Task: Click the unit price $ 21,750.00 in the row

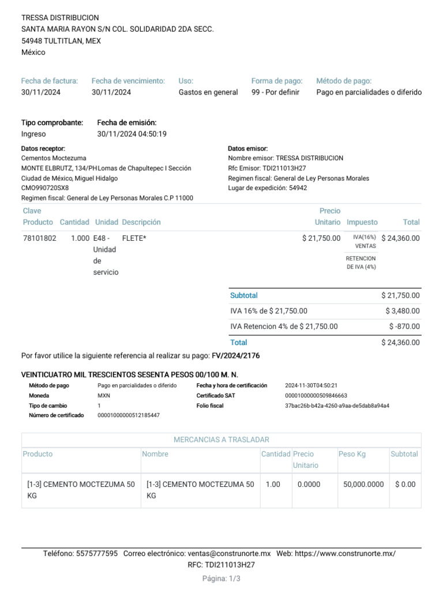Action: tap(321, 238)
